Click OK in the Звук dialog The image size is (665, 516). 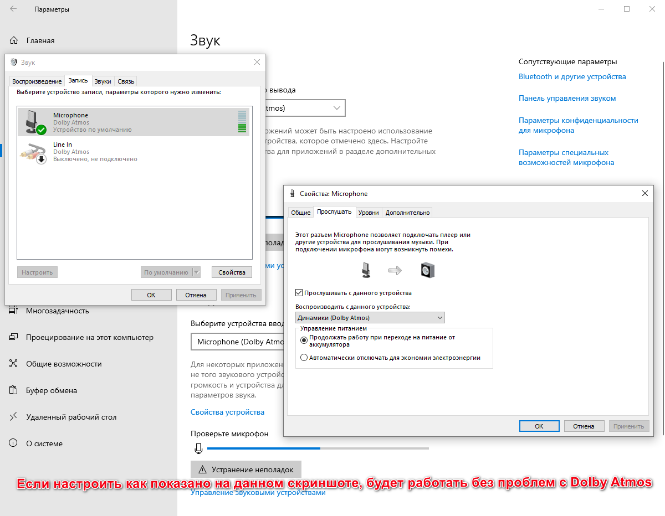pyautogui.click(x=151, y=295)
